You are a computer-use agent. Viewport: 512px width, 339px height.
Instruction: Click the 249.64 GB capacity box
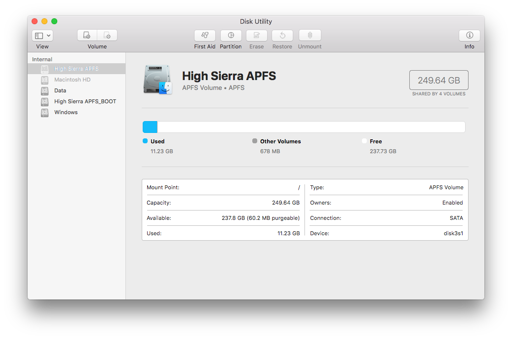pos(439,80)
